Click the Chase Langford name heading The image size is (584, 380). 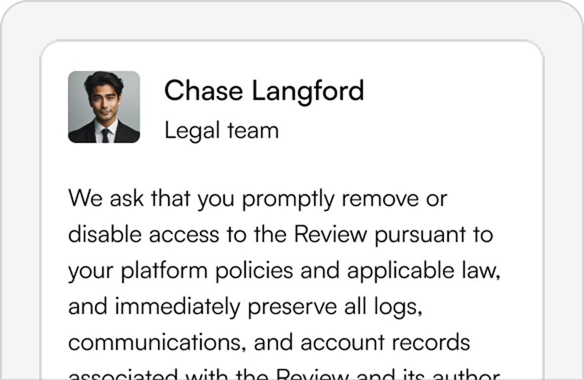pos(264,91)
